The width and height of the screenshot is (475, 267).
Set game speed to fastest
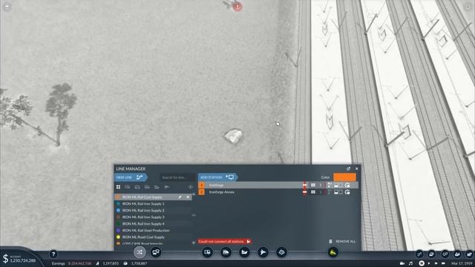[x=443, y=264]
